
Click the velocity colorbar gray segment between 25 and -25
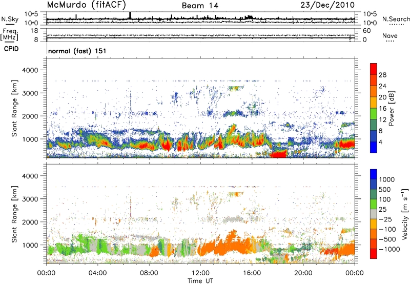coord(374,214)
